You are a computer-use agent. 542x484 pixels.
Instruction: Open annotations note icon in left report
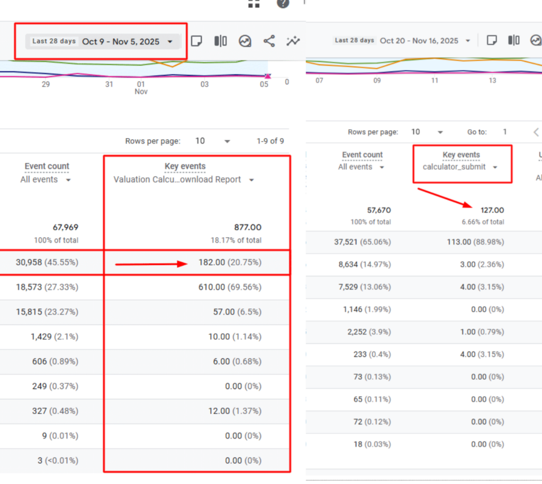pyautogui.click(x=196, y=41)
